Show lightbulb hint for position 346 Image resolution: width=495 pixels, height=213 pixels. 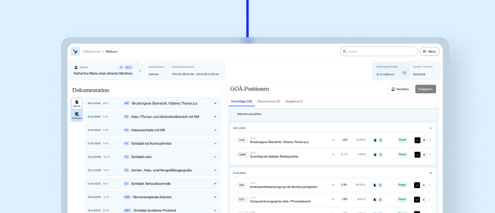(x=381, y=185)
